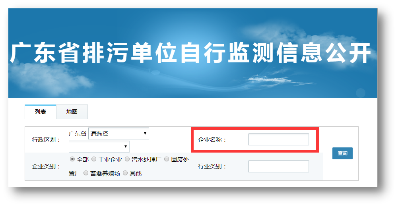Select the 工业企业 radio button
The height and width of the screenshot is (207, 398).
tap(94, 159)
